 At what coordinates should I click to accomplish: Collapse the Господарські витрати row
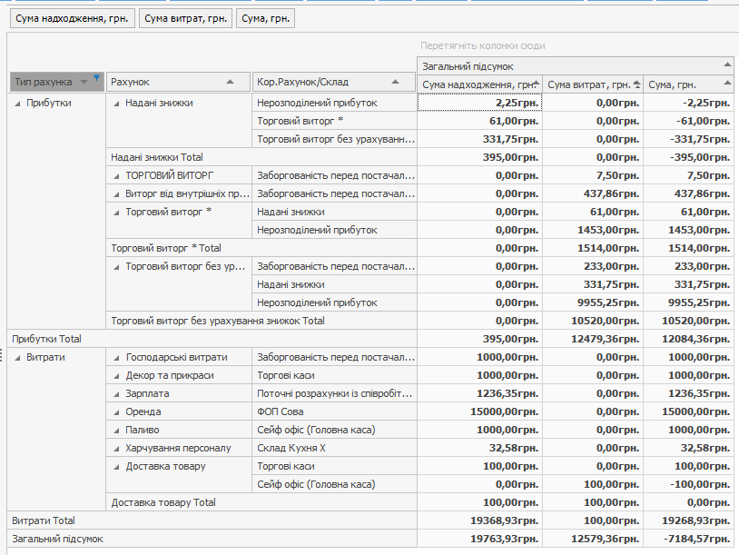coord(116,357)
